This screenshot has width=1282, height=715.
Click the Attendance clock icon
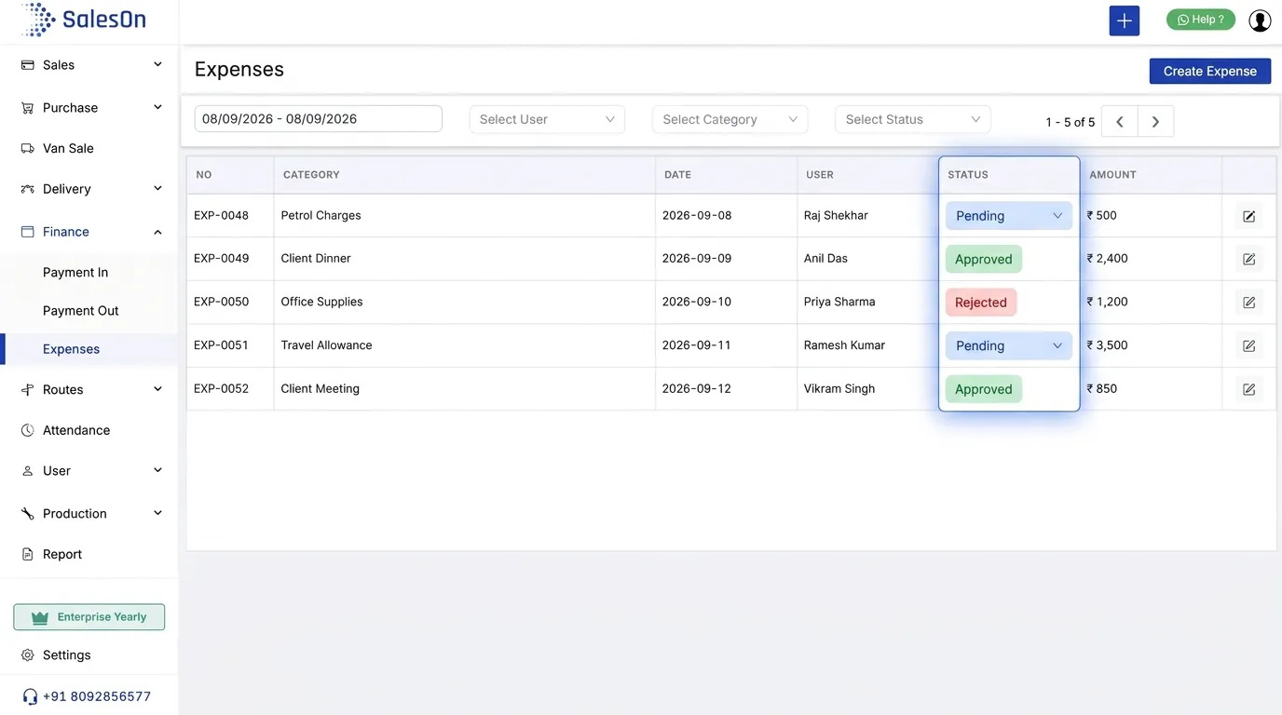27,430
